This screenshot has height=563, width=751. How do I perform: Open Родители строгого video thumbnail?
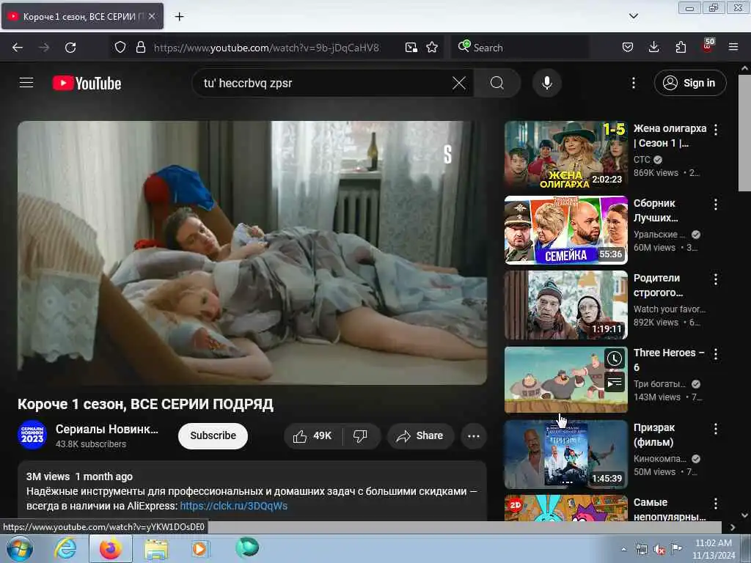coord(565,305)
